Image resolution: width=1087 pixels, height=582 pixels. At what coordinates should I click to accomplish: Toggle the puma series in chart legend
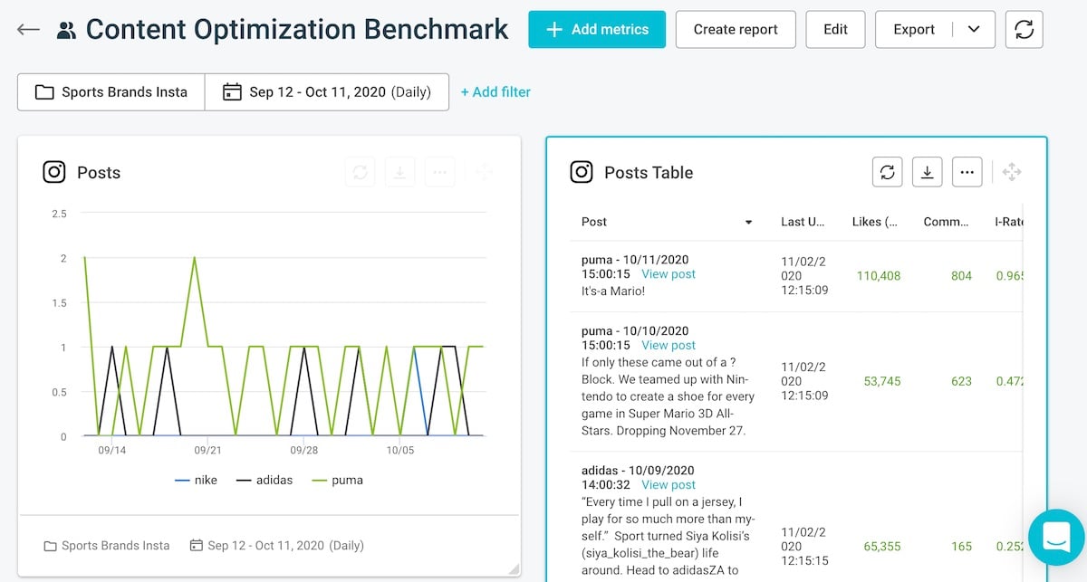point(337,480)
